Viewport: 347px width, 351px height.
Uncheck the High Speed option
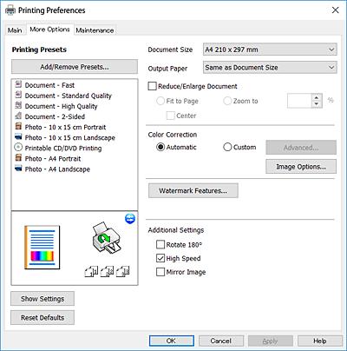(x=160, y=258)
